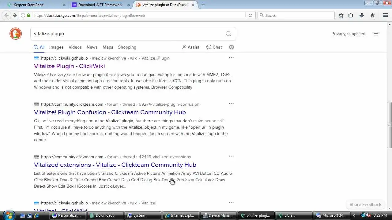
Task: Click the magnifier search button in DuckDuckGo box
Action: (228, 34)
